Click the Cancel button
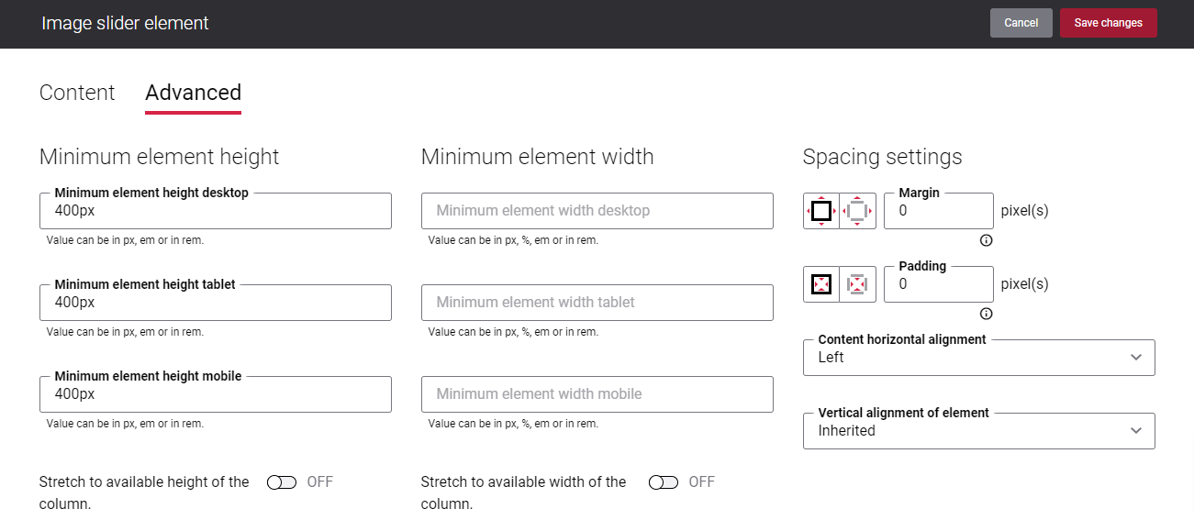Screen dimensions: 1194x531 (x=1021, y=23)
